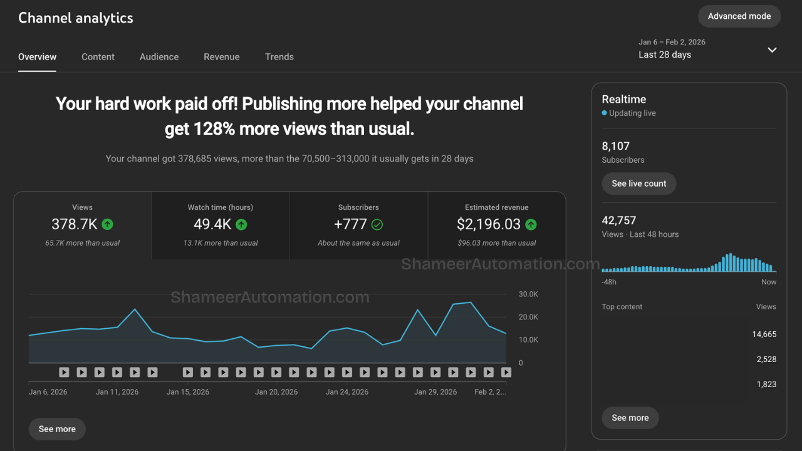Click the up arrow icon next to 49.4K watch time
Screen dimensions: 802x451
[x=241, y=224]
